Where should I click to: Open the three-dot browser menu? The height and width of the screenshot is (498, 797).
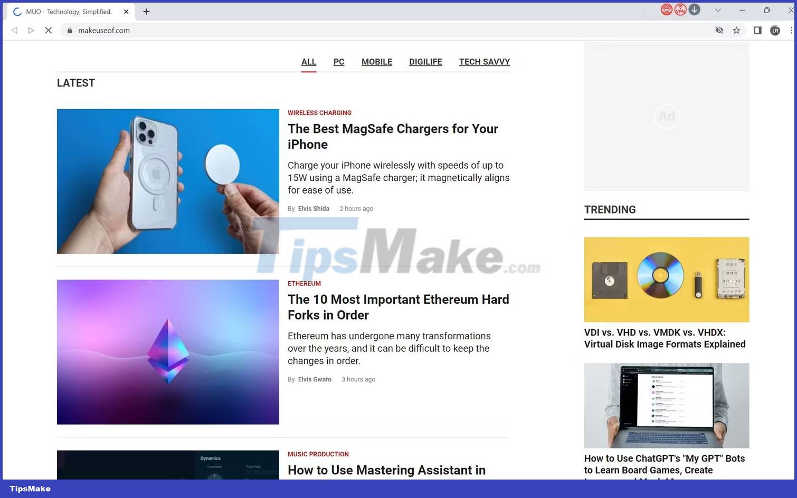tap(791, 31)
